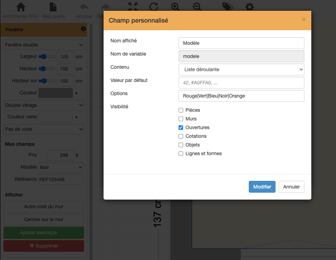Enable the Pièces visibility checkbox

(x=181, y=110)
